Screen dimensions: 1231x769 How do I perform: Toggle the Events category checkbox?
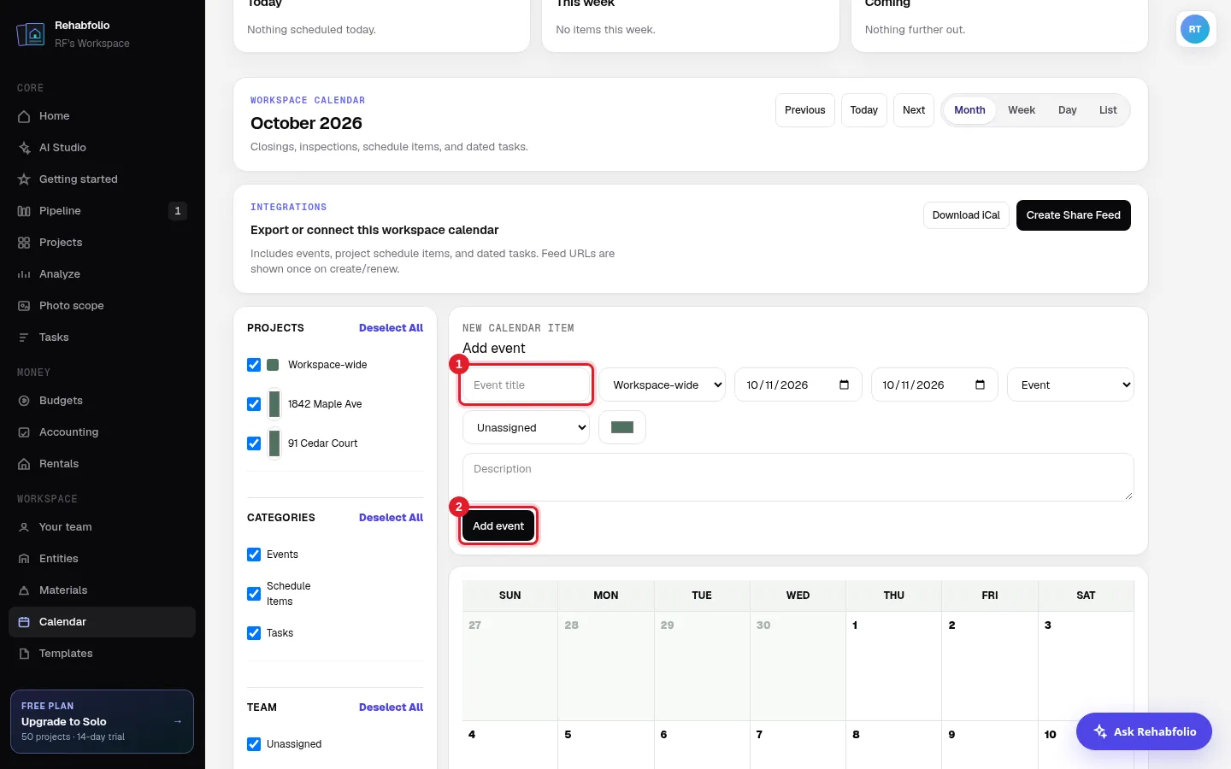point(254,555)
